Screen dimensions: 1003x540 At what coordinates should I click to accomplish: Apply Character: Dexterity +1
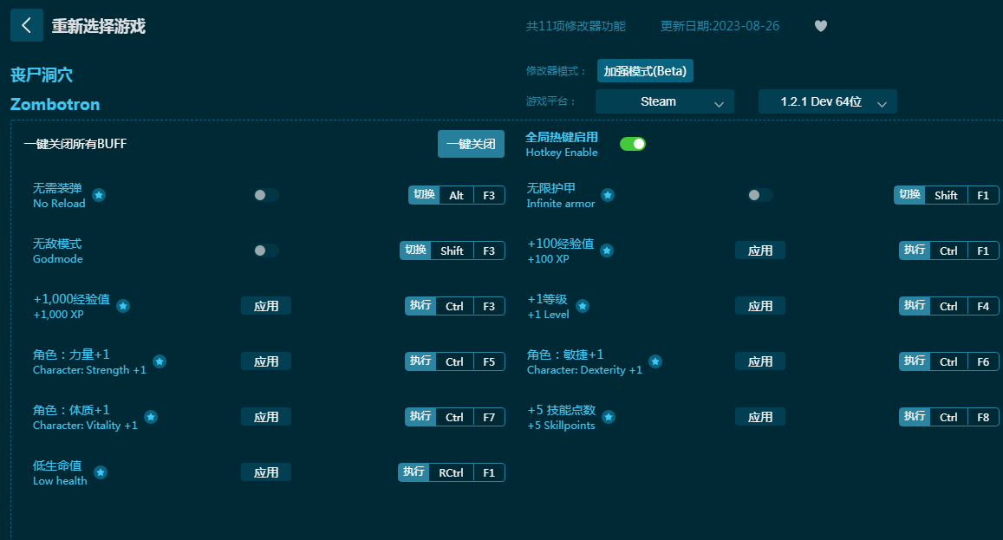[760, 361]
